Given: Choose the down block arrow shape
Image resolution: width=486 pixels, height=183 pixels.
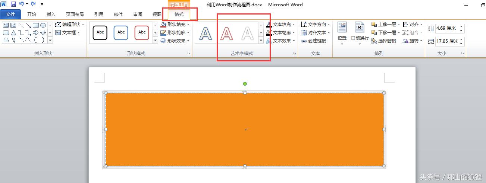Looking at the screenshot, I should pyautogui.click(x=43, y=33).
